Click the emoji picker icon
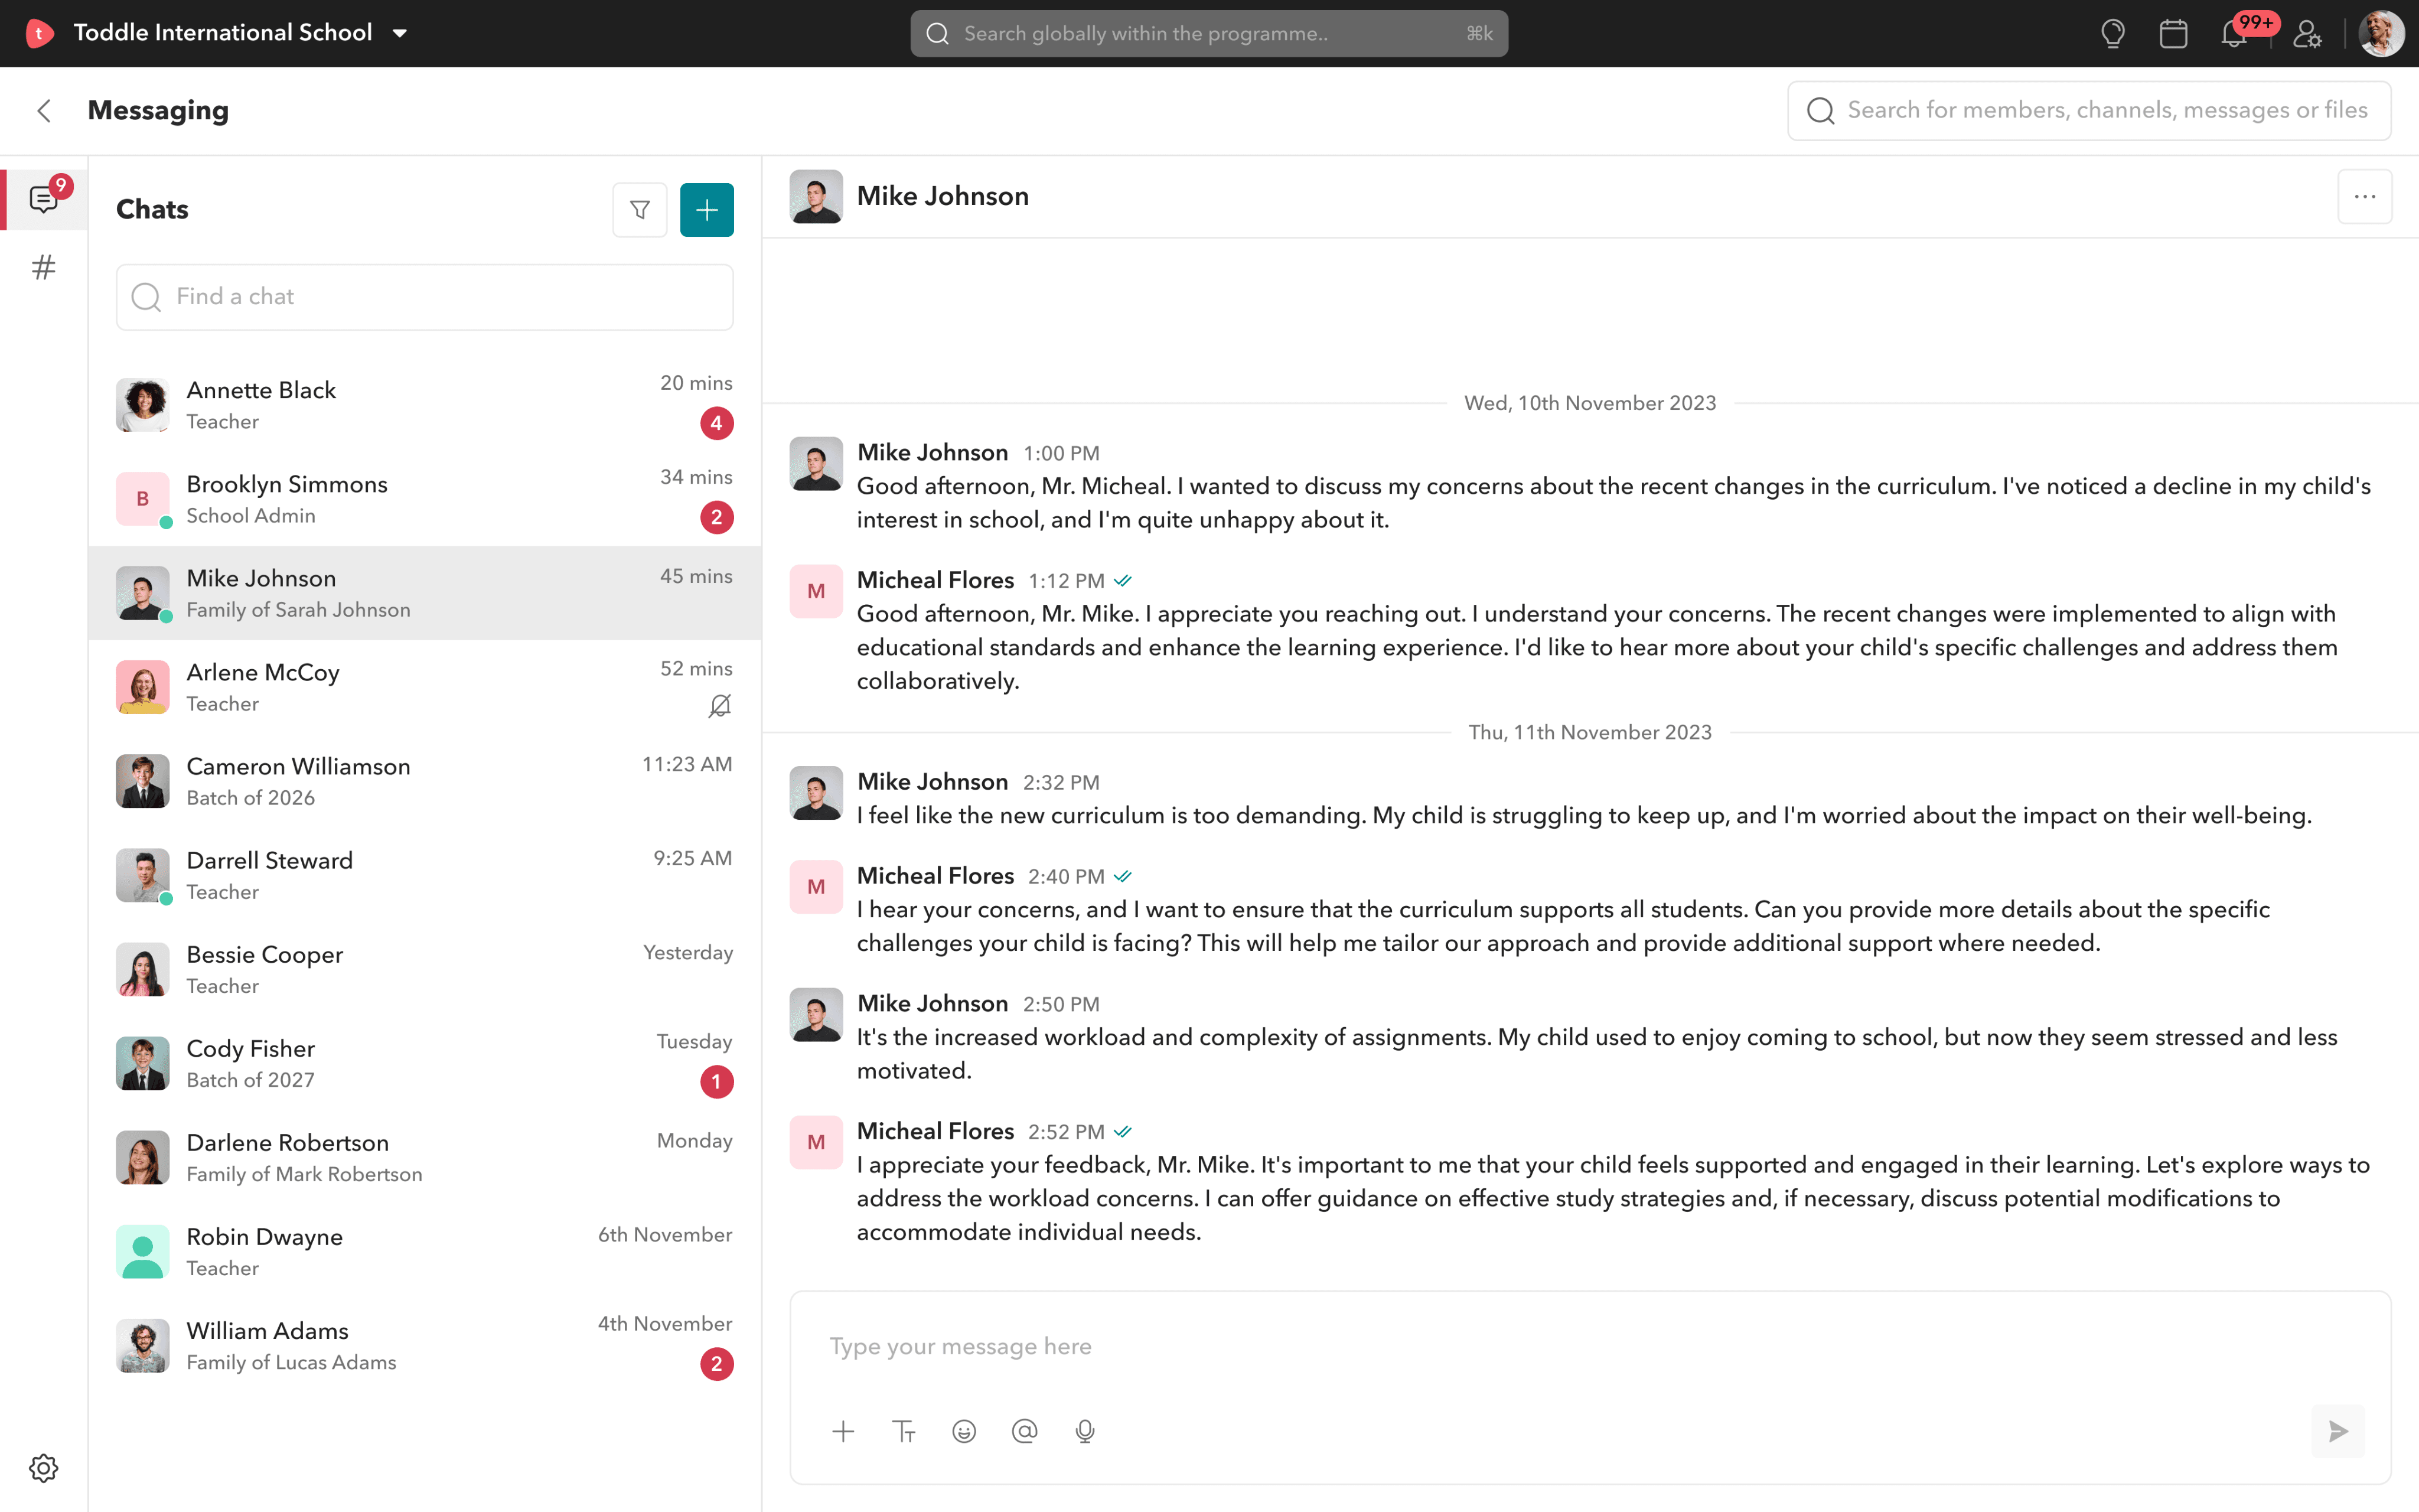The height and width of the screenshot is (1512, 2419). [x=964, y=1431]
